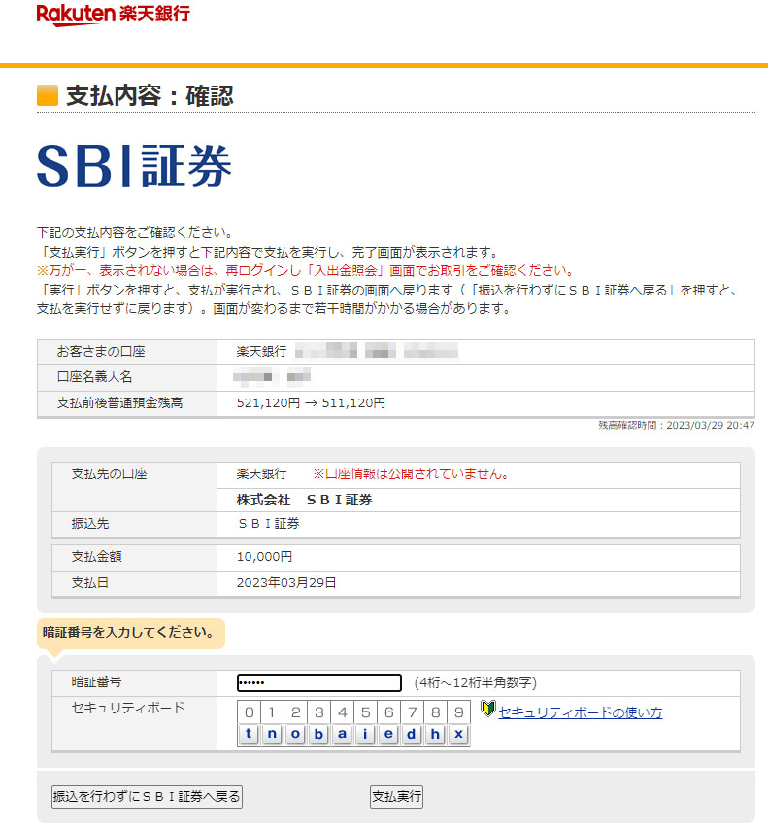Click the 株式会社 SBI証券 payee name
The height and width of the screenshot is (833, 768).
point(304,500)
